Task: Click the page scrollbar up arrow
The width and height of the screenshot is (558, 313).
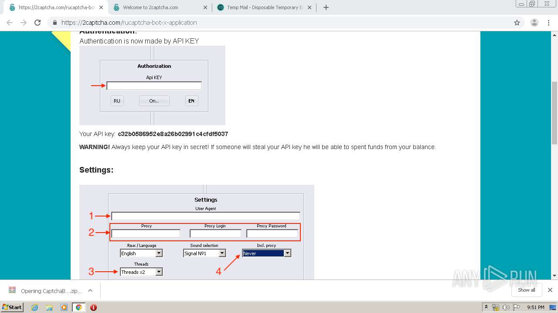Action: click(x=555, y=35)
